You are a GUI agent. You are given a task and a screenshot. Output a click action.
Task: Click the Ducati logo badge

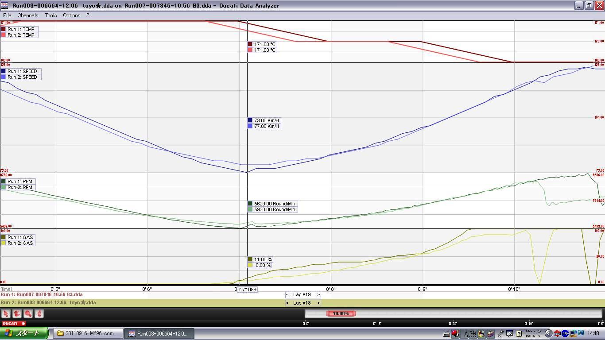coord(13,323)
